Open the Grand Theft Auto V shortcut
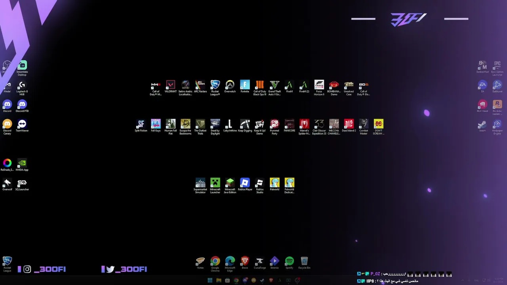 click(x=274, y=88)
